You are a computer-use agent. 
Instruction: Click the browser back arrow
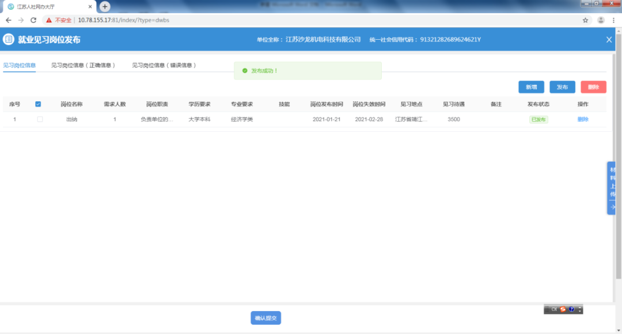[9, 20]
